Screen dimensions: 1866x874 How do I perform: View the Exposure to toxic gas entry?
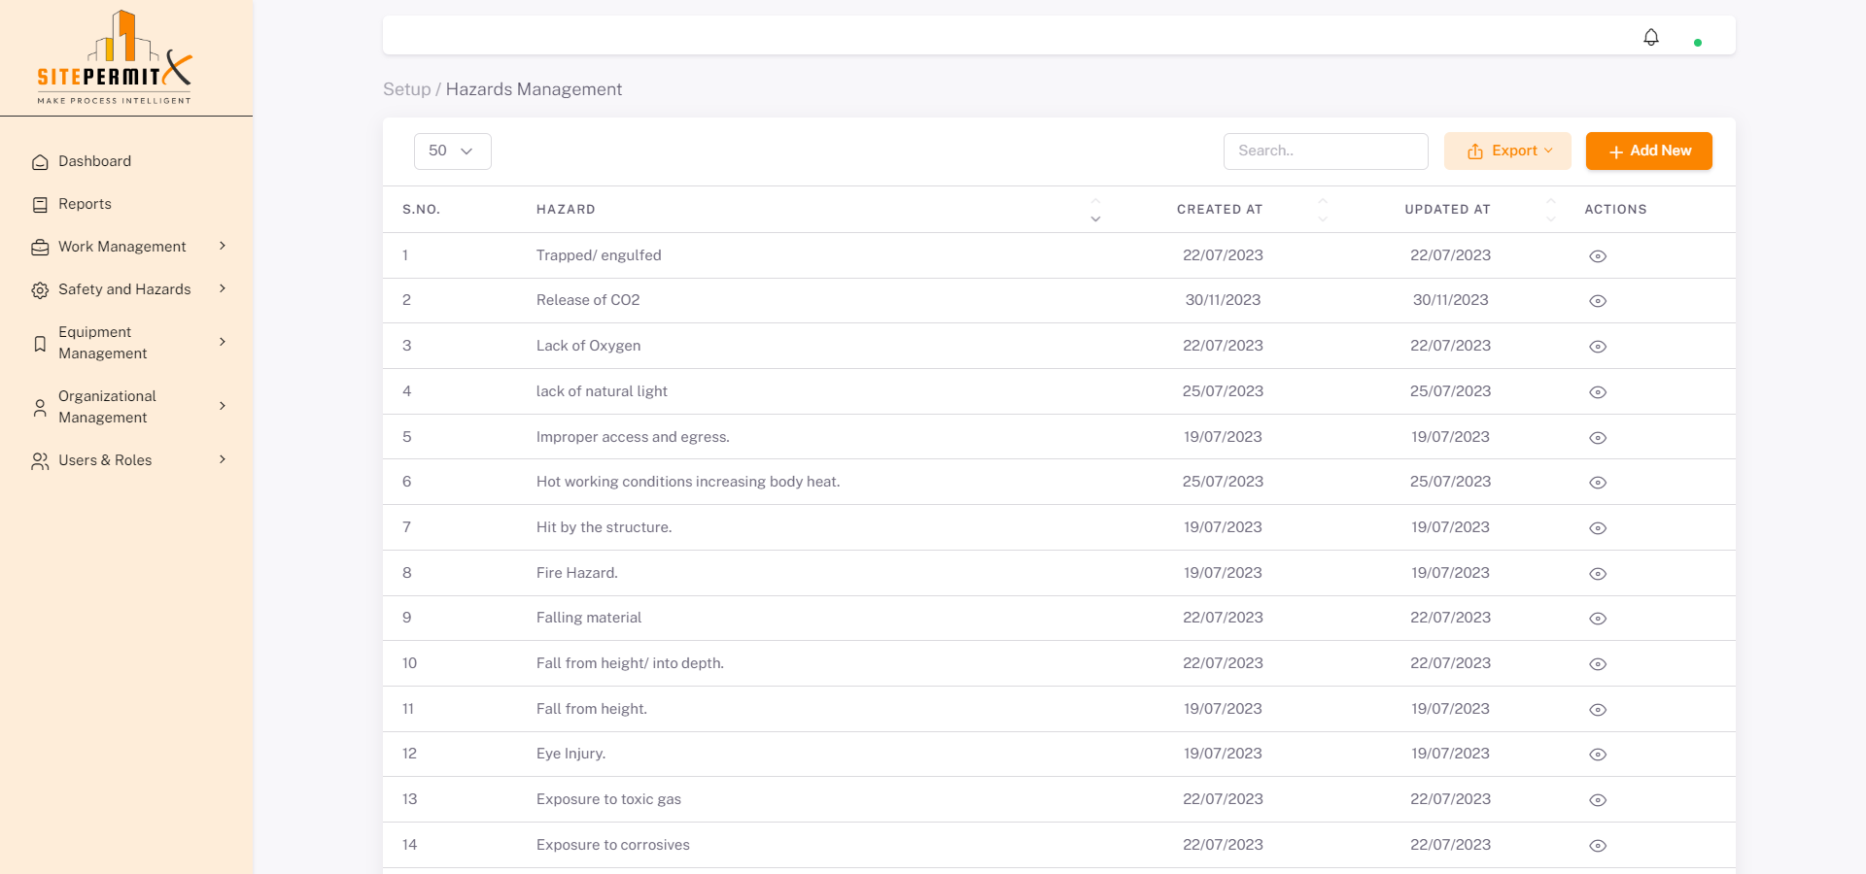(1597, 800)
